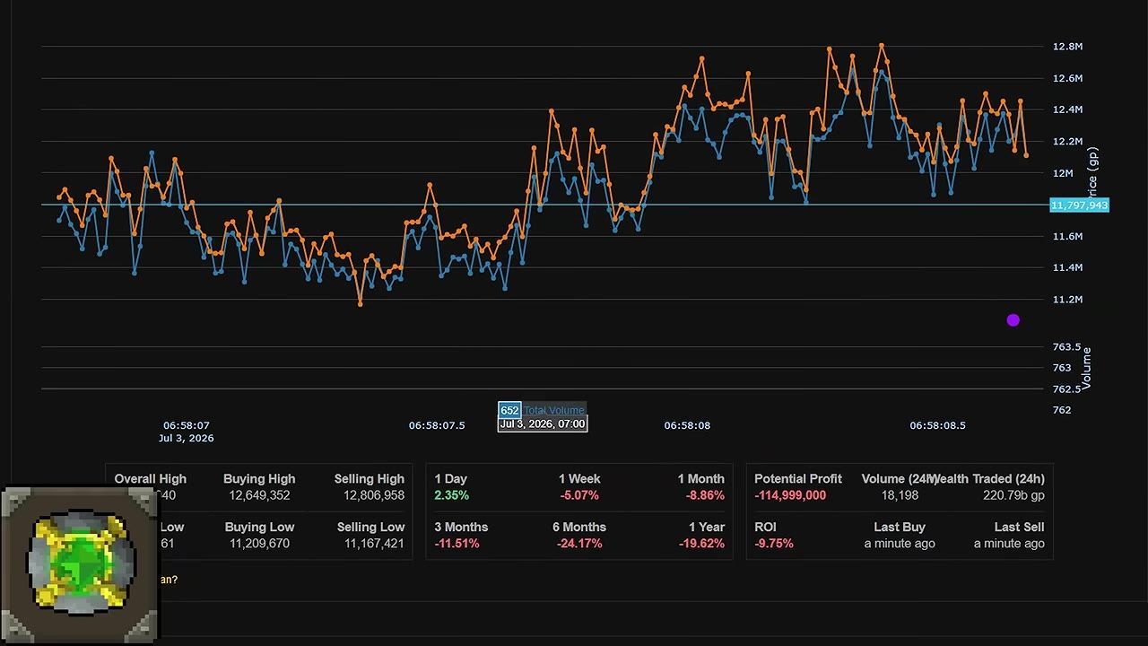Viewport: 1148px width, 646px height.
Task: Click the 11.2M price axis label
Action: (1067, 300)
